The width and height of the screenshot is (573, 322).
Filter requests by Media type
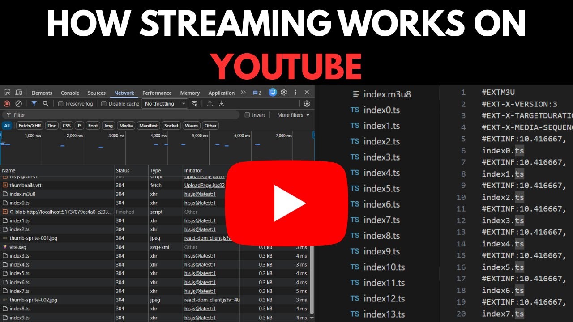(126, 126)
